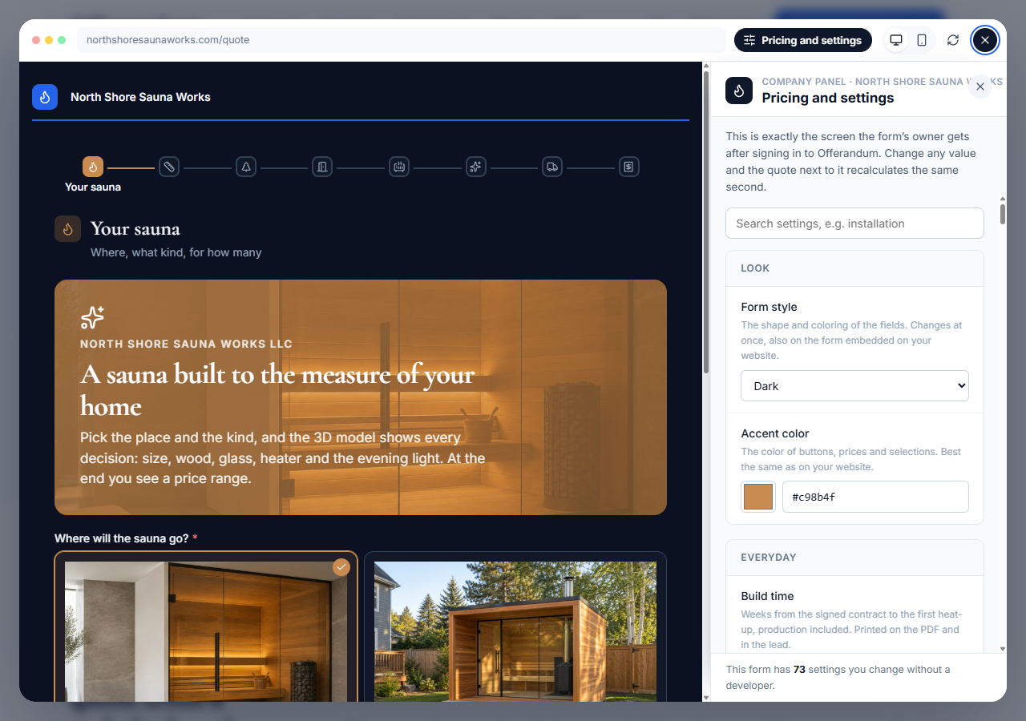Click the 'North Shore Sauna Works' header title
The image size is (1026, 721).
tap(140, 97)
